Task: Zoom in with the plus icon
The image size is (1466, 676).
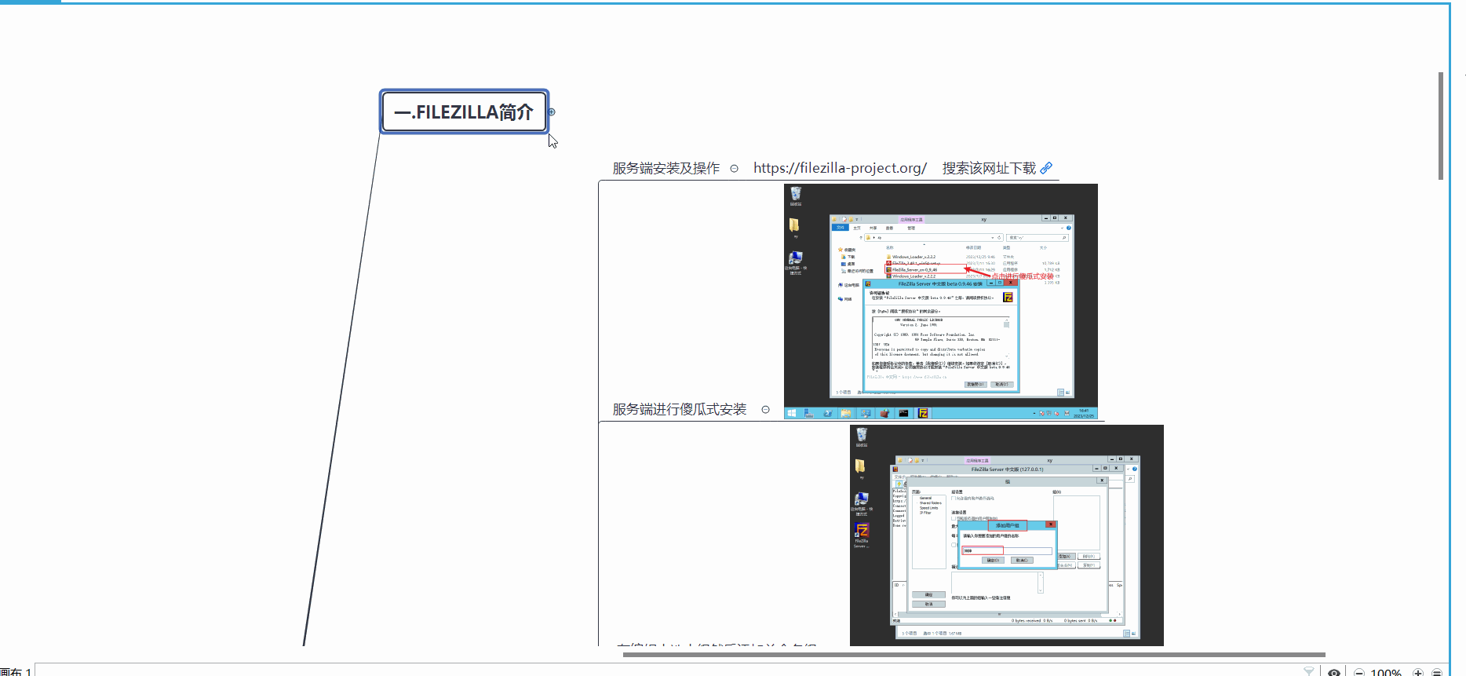Action: [x=1418, y=673]
